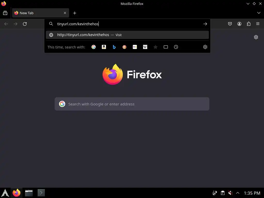
Task: Search this time with Amazon
Action: point(104,47)
